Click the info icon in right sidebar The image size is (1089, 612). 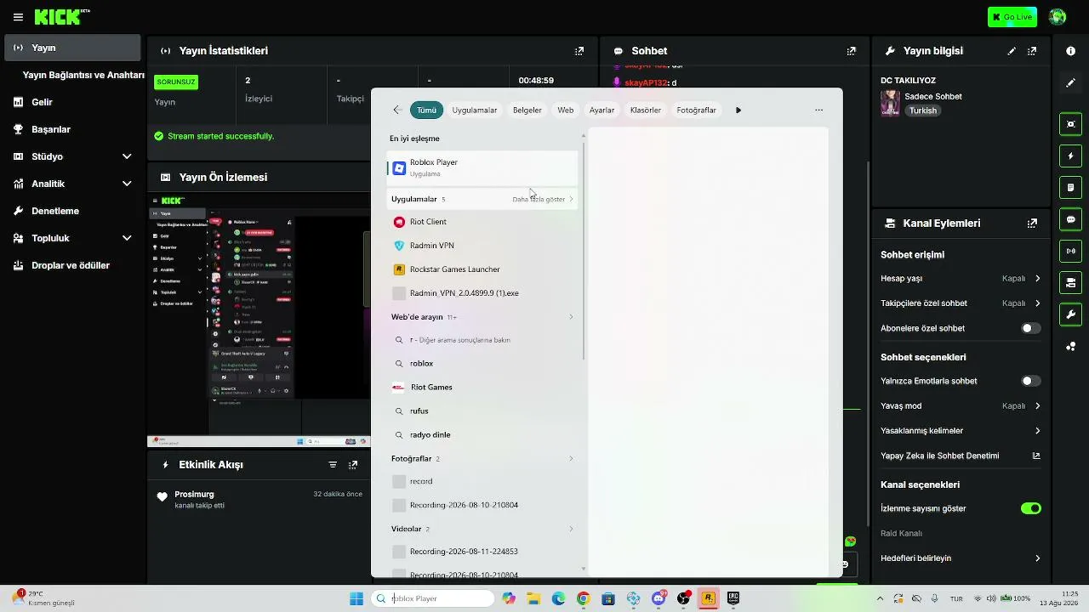pyautogui.click(x=1070, y=51)
